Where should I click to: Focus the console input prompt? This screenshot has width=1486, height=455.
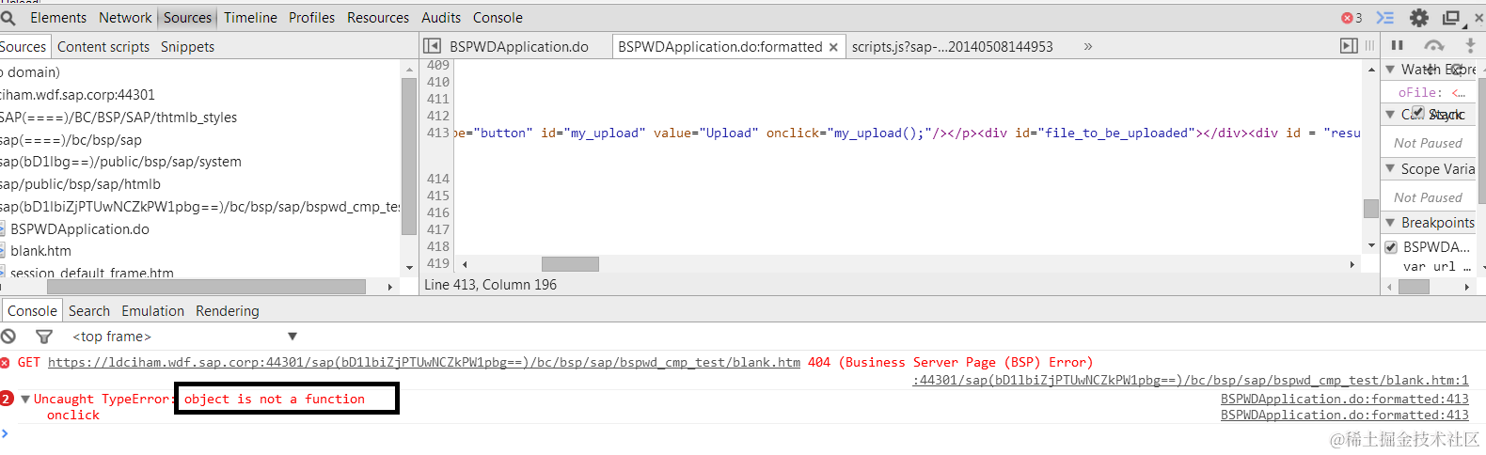coord(743,433)
